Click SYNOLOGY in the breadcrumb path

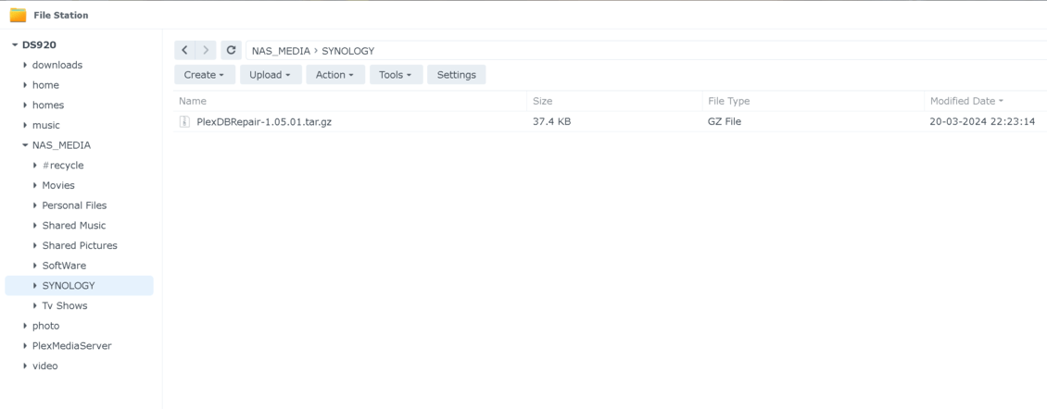click(x=347, y=51)
